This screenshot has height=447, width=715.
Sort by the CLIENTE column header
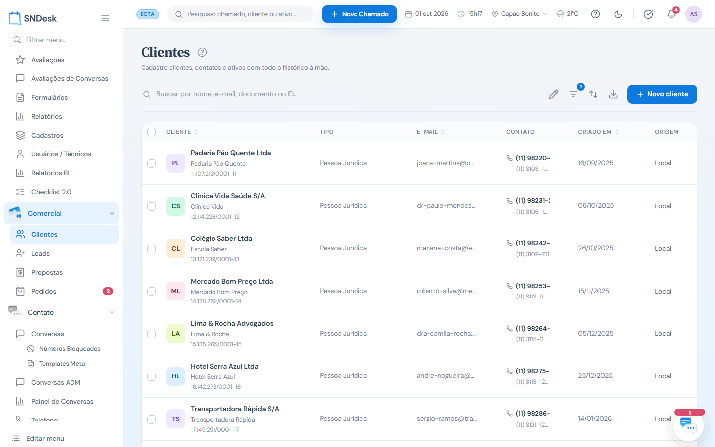click(182, 132)
